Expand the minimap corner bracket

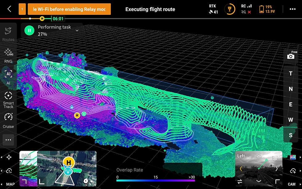pos(42,182)
